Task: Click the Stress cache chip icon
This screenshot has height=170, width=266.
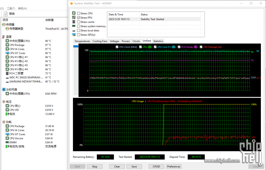Action: click(x=74, y=22)
